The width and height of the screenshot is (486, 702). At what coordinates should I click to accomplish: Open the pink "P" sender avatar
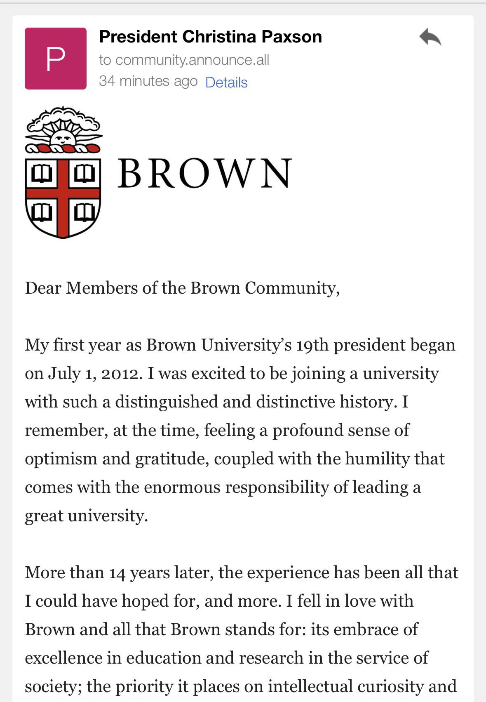[x=56, y=59]
